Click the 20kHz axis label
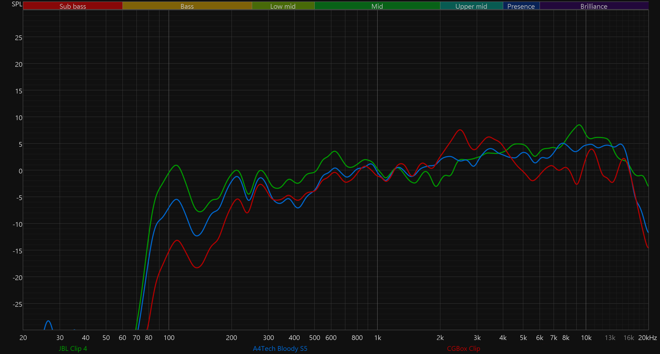The width and height of the screenshot is (660, 354). [647, 338]
